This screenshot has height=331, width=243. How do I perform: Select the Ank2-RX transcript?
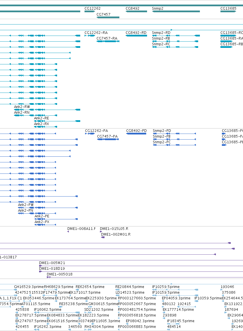pyautogui.click(x=45, y=127)
